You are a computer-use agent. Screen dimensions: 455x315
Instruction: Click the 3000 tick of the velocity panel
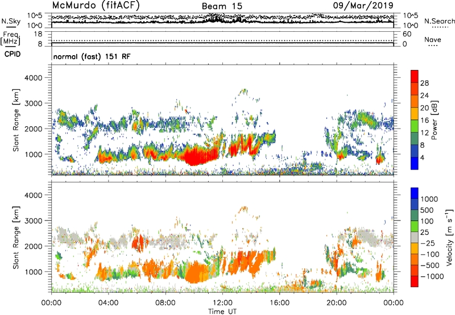(33, 221)
